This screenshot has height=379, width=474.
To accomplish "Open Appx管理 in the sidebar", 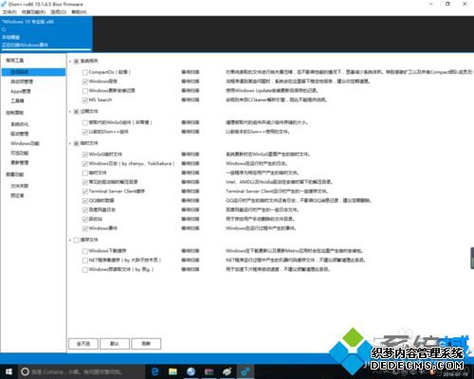I will (x=21, y=91).
